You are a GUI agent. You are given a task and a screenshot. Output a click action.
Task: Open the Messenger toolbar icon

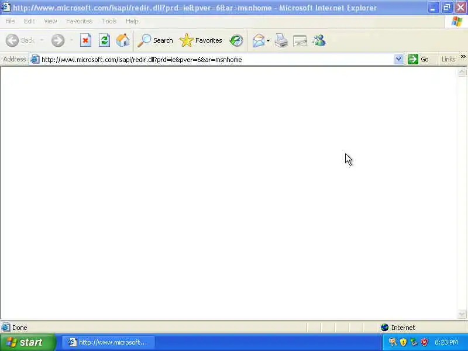[x=319, y=40]
